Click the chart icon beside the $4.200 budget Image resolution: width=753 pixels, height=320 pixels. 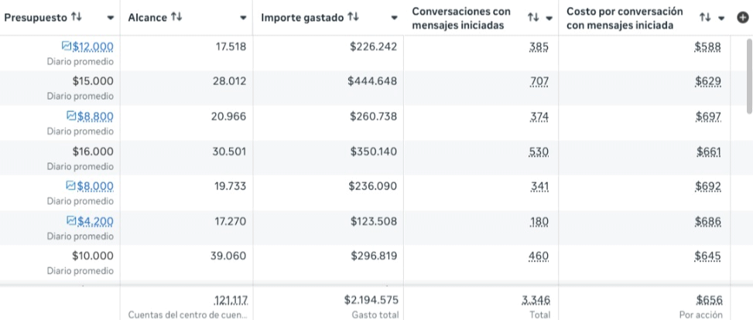[x=71, y=221]
